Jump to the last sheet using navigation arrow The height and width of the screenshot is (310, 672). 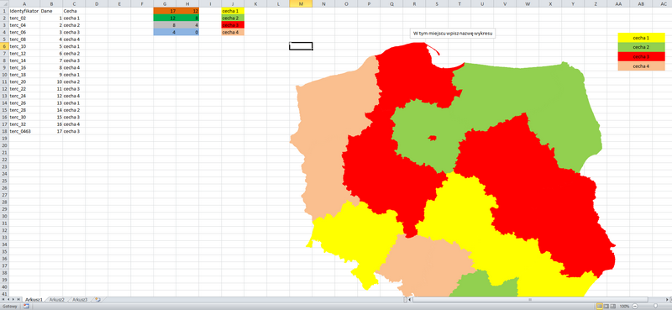click(18, 299)
